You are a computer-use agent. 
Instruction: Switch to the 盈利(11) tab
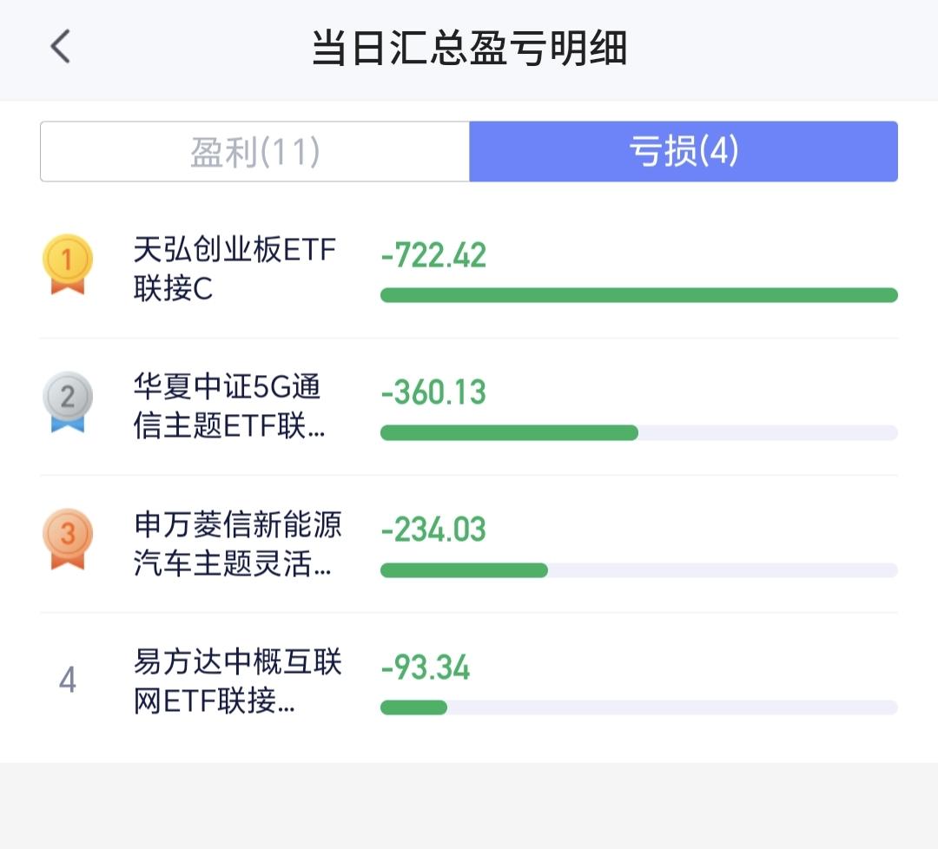click(255, 152)
